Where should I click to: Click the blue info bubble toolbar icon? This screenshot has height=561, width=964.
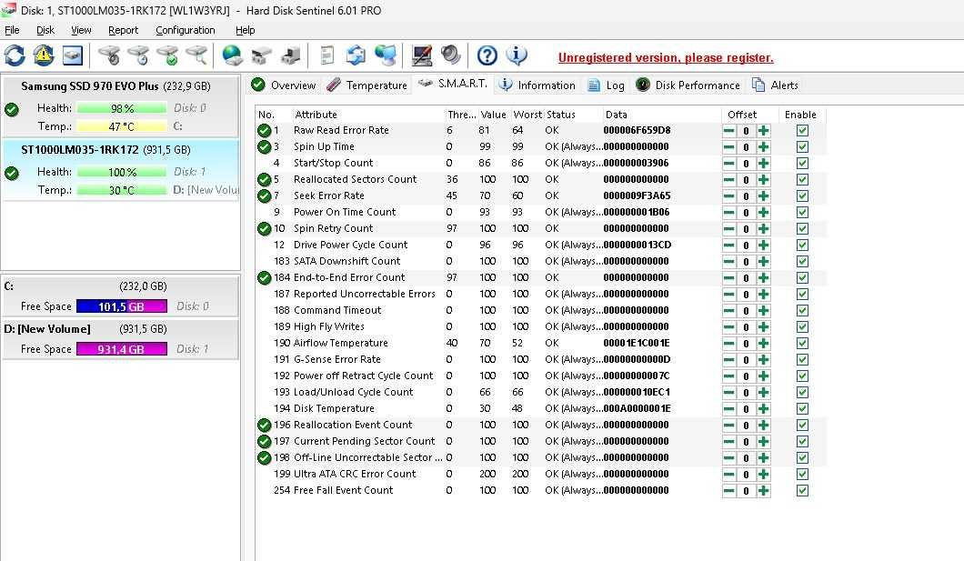point(517,55)
